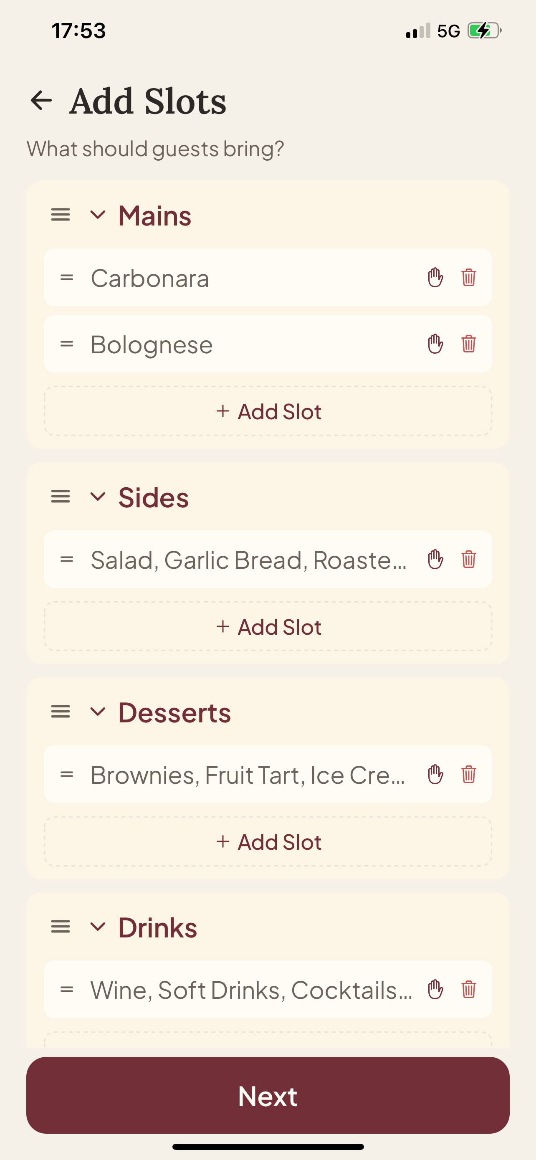The height and width of the screenshot is (1160, 536).
Task: Delete the Bolognese slot
Action: coord(468,344)
